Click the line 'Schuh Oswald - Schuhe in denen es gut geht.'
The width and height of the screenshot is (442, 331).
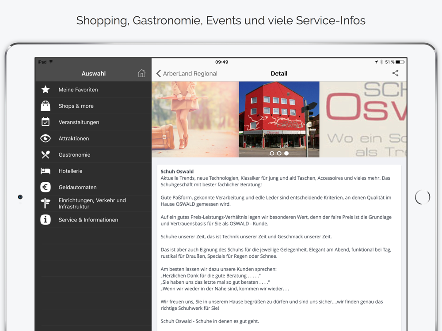point(210,321)
